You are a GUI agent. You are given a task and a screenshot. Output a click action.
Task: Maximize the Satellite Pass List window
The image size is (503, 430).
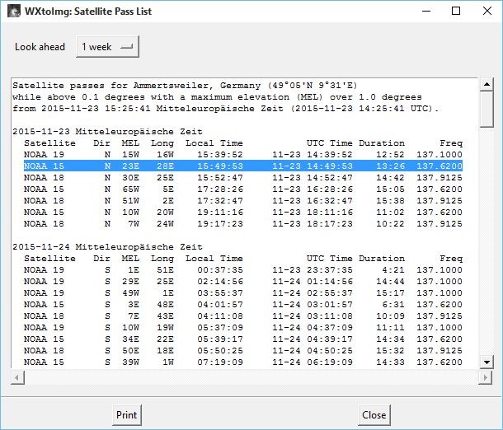(x=456, y=12)
